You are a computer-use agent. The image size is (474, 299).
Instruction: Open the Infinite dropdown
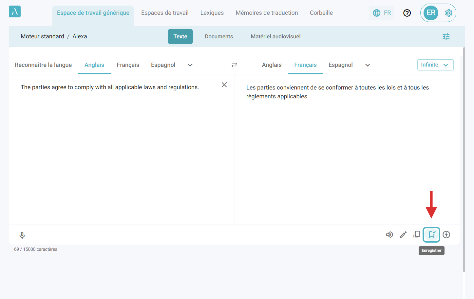coord(435,65)
